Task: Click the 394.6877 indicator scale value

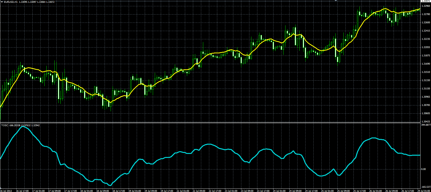Action: [426, 125]
